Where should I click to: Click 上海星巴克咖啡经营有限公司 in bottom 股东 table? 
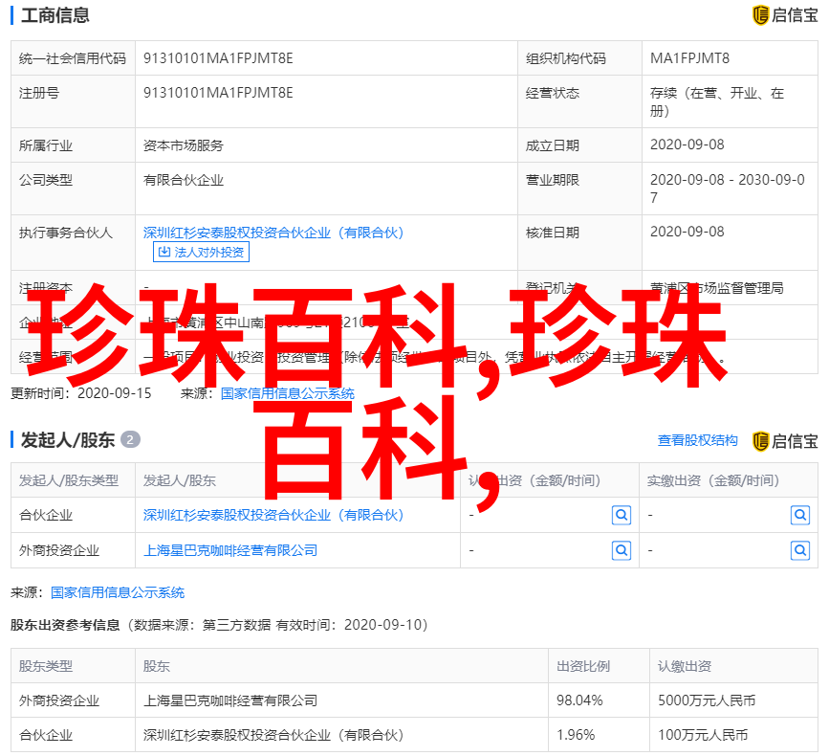[230, 700]
